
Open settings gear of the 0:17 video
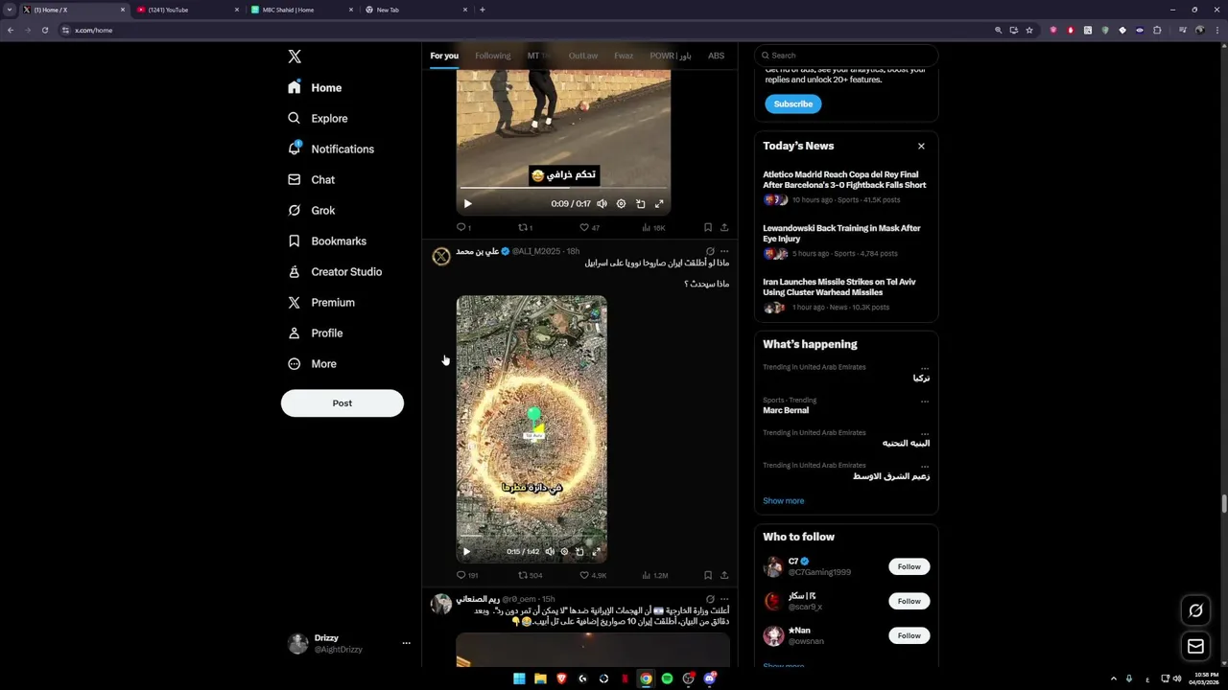[x=621, y=203]
